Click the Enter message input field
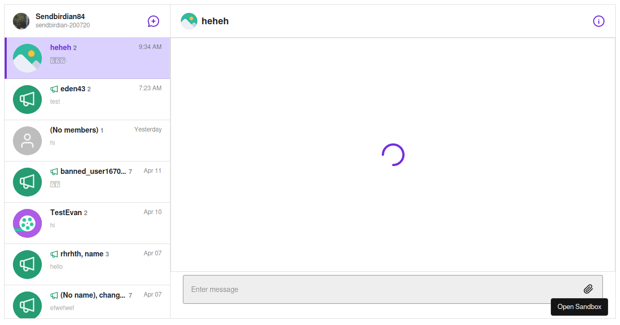Screen dimensions: 620x325 pyautogui.click(x=362, y=289)
